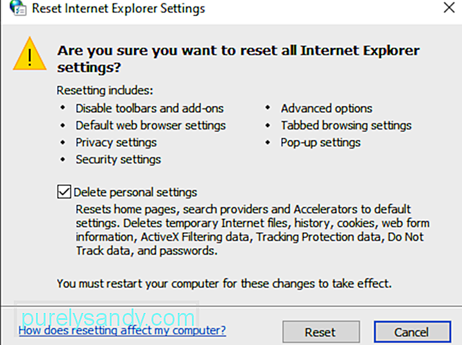Click the 'Tabbed browsing settings' item
This screenshot has width=462, height=345.
point(346,126)
